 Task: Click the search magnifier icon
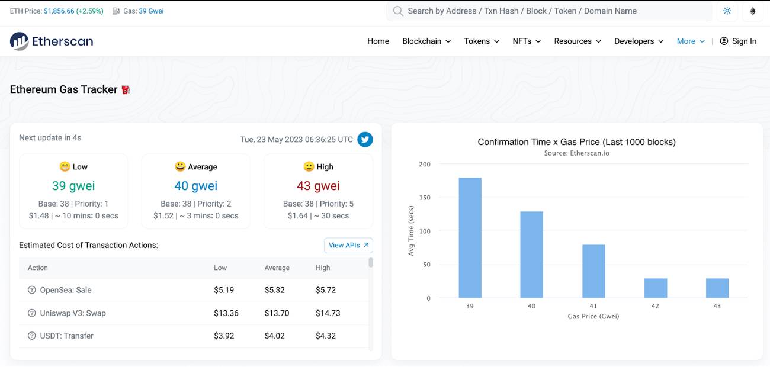click(x=398, y=11)
